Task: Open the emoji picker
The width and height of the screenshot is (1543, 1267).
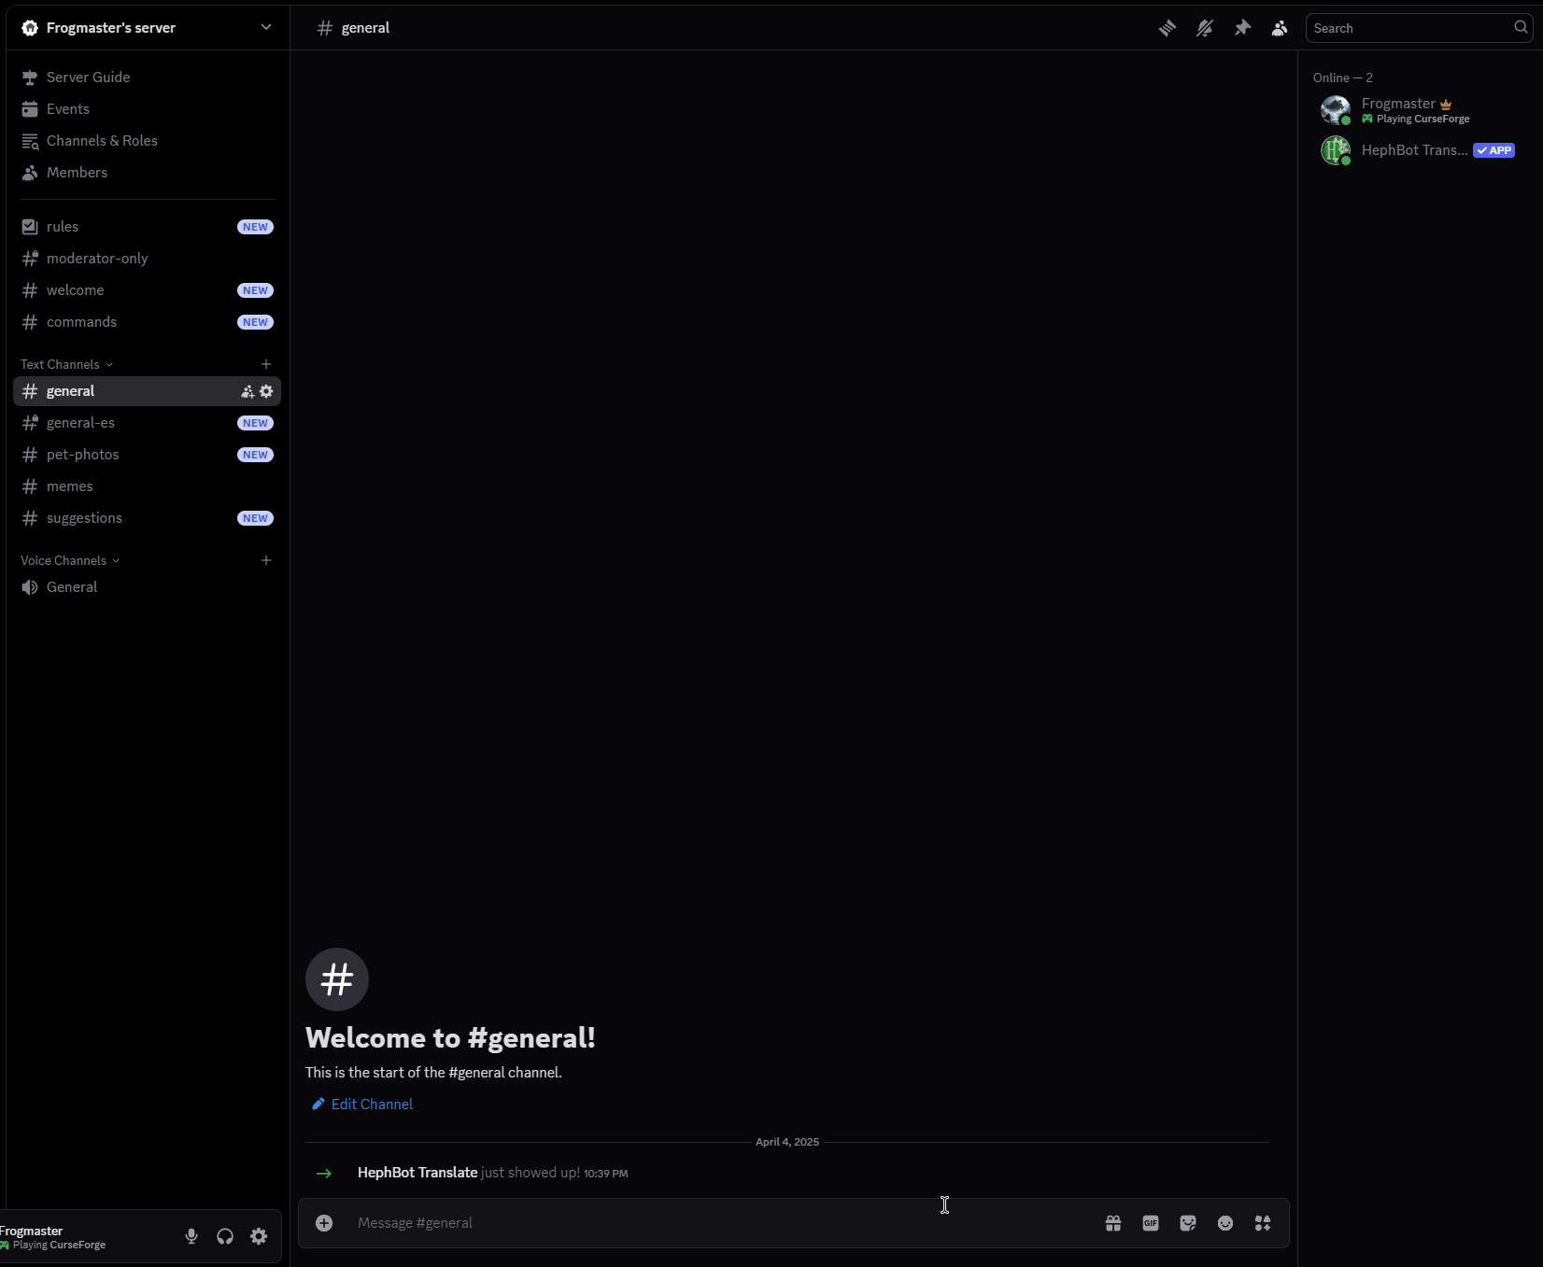Action: tap(1224, 1223)
